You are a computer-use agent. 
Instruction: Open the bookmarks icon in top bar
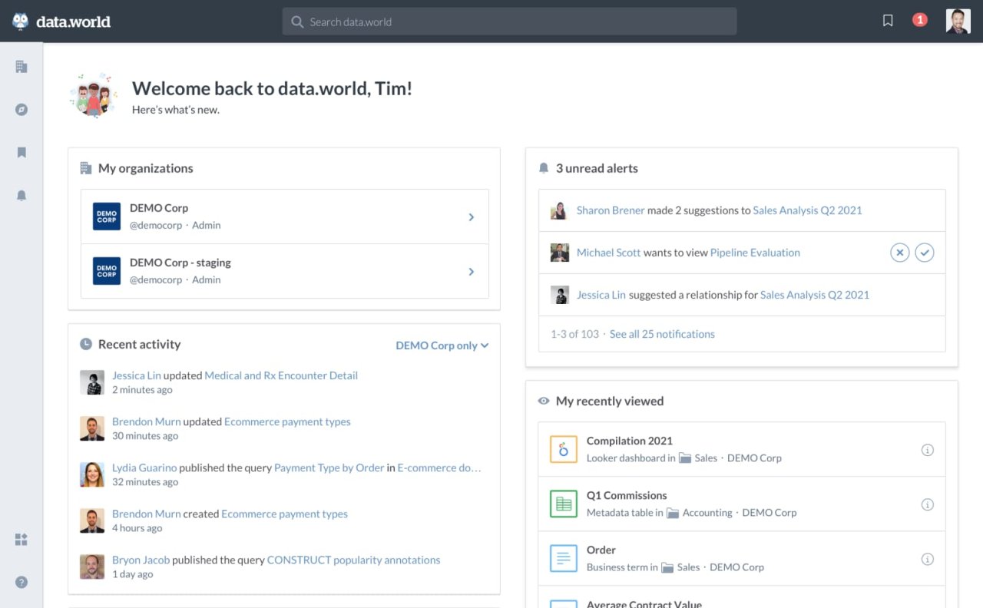click(x=888, y=21)
